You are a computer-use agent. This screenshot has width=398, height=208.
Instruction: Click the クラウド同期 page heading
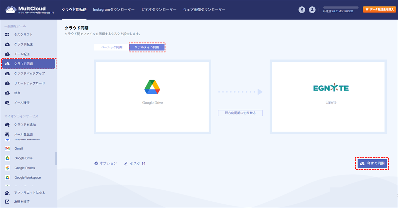(x=77, y=28)
